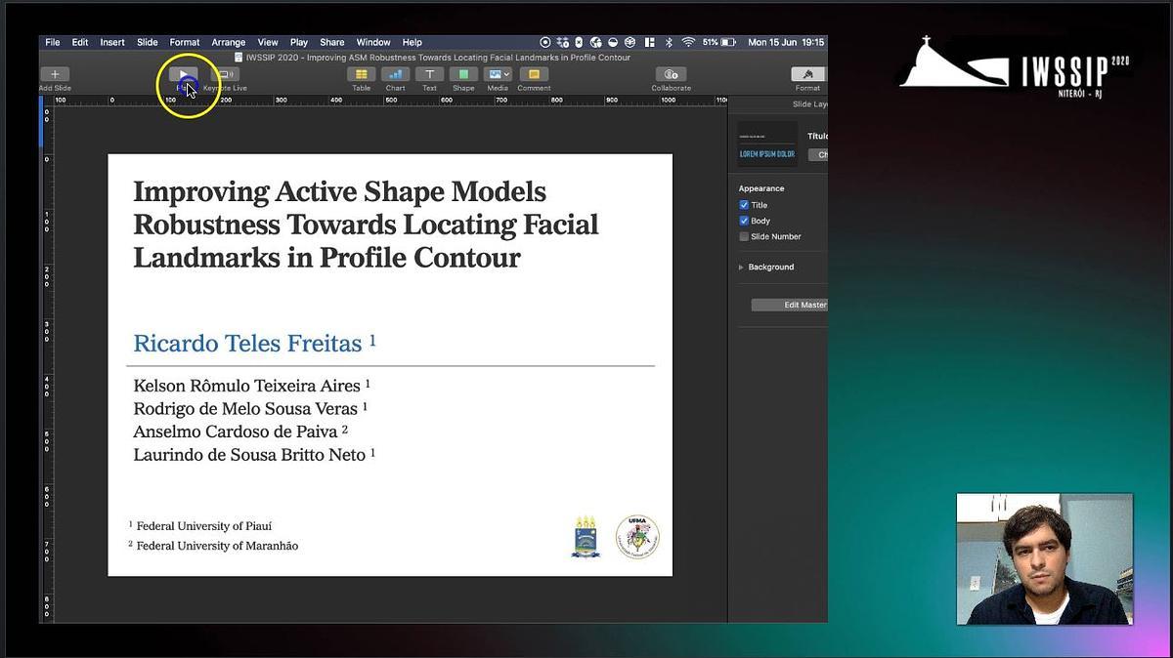
Task: Click the author line Kelson Rômulo Teixeira Aires
Action: (x=251, y=386)
